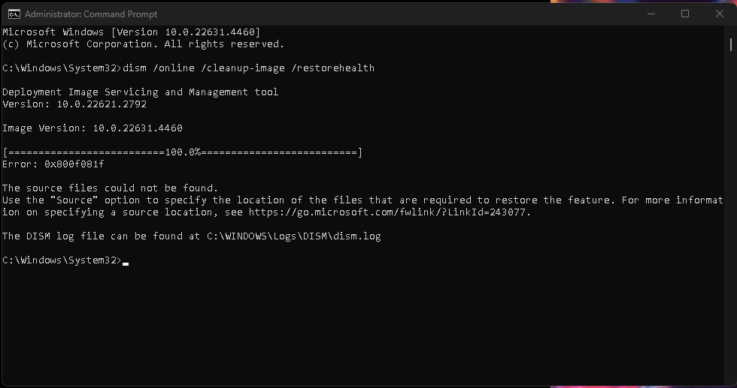This screenshot has height=388, width=737.
Task: Click the 'source files could not be found' message
Action: click(x=110, y=188)
